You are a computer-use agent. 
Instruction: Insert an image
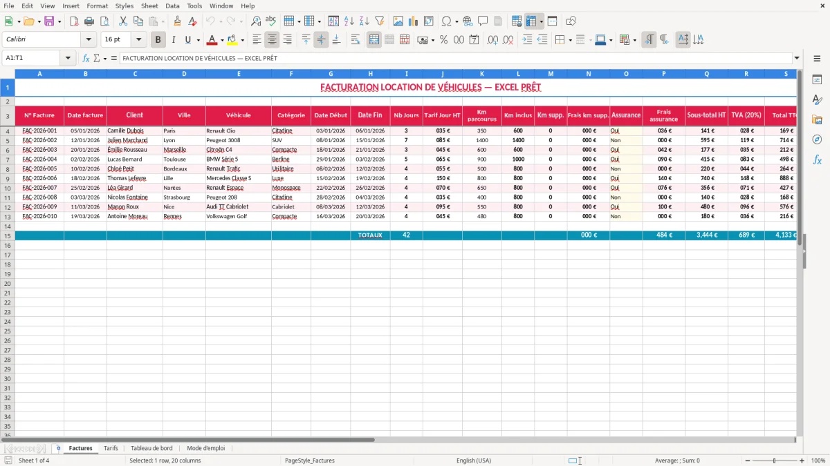pyautogui.click(x=398, y=21)
